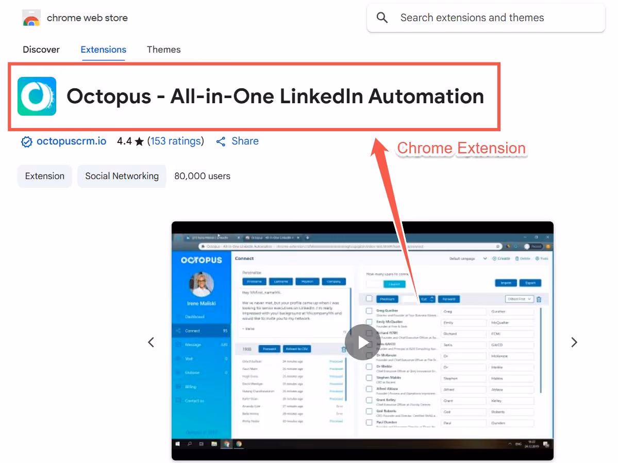
Task: Click the 4.4 rating value
Action: (124, 141)
